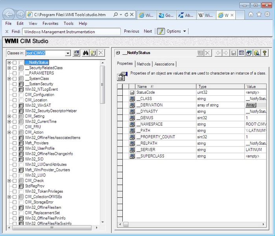The image size is (275, 236).
Task: Close the Find bar with X
Action: coord(7,32)
